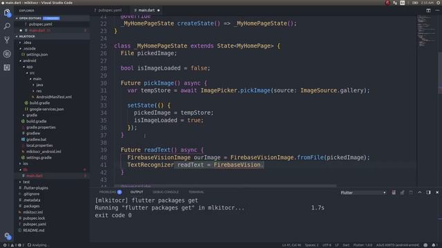Open google-services.json file
442x248 pixels.
[x=46, y=109]
